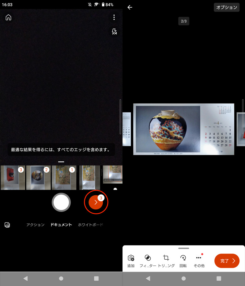Switch to アクション mode
Screen dimensions: 245x286
(x=35, y=225)
